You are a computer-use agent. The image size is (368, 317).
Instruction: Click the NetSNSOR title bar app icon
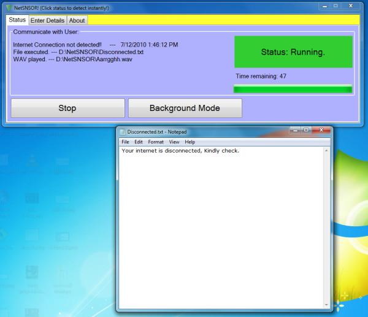point(8,7)
